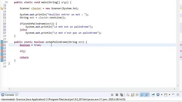This screenshot has width=182, height=102.
Task: Click the horizontal scrollbar right arrow
Action: 174,89
